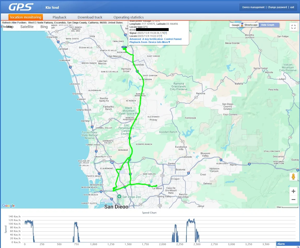Click the Encinitas map label

tap(78, 94)
